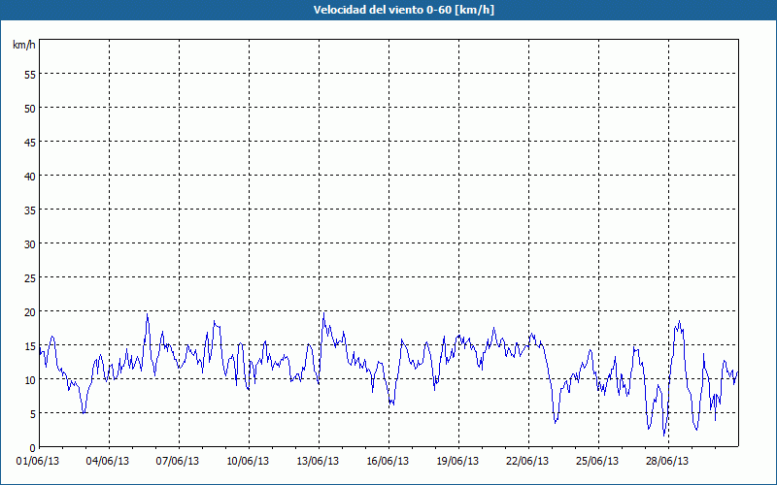This screenshot has width=777, height=485.
Task: Select the date label '25/06/13'
Action: (x=597, y=461)
